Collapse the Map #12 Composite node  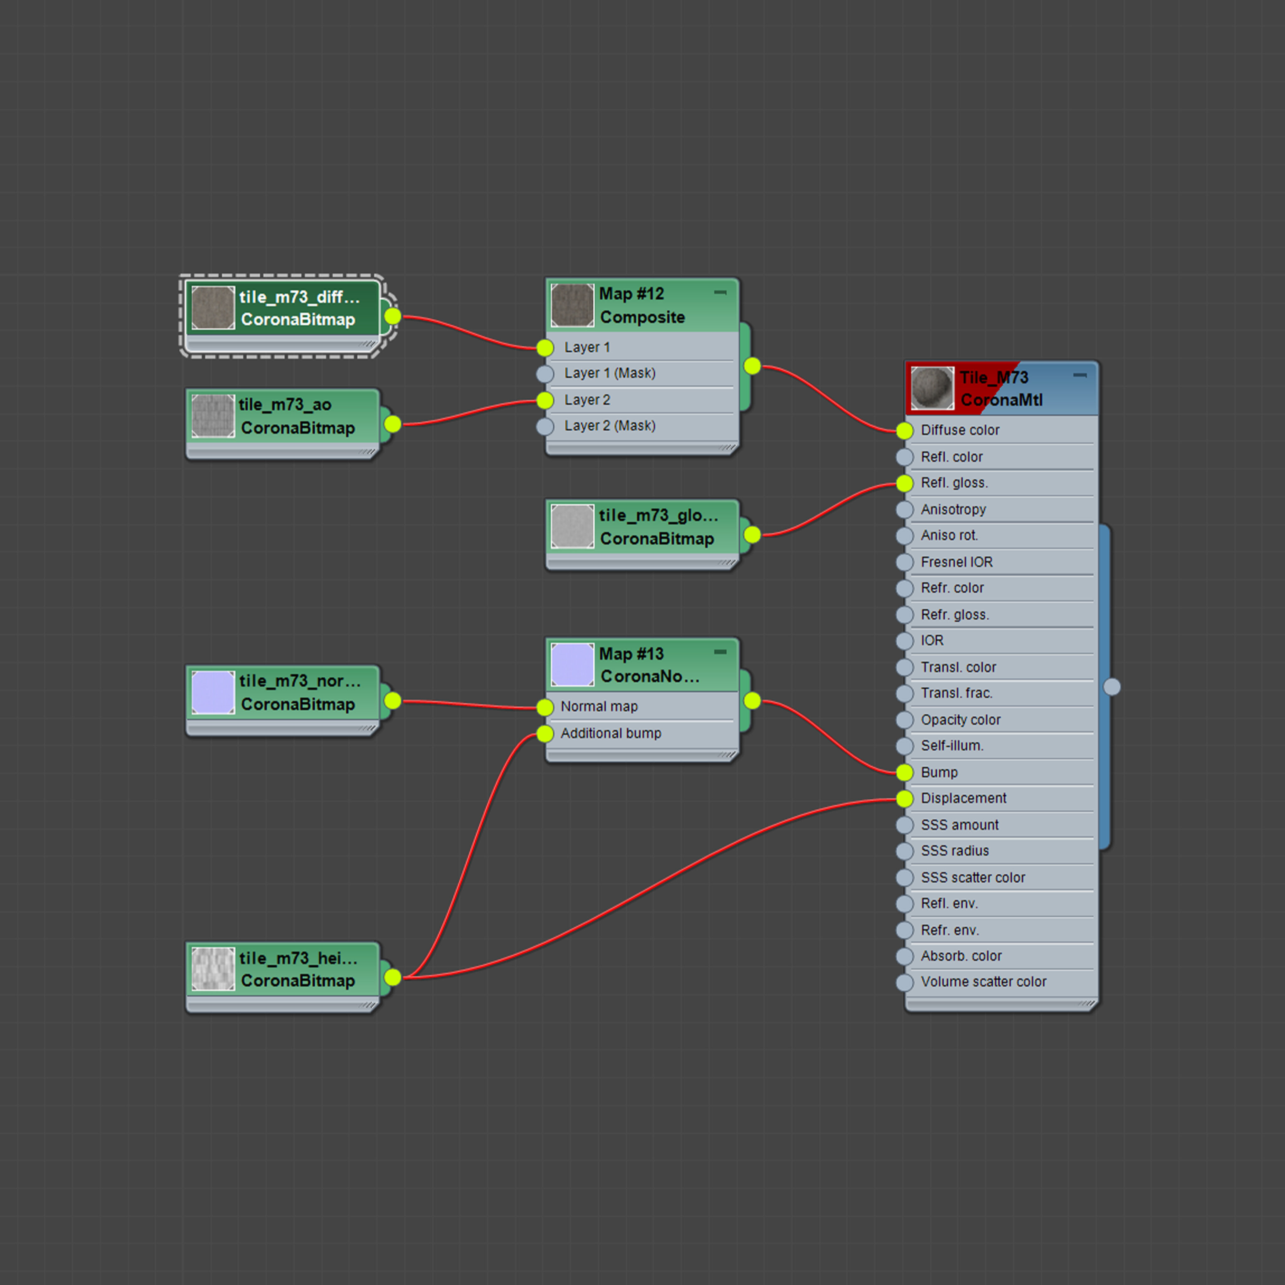(720, 293)
